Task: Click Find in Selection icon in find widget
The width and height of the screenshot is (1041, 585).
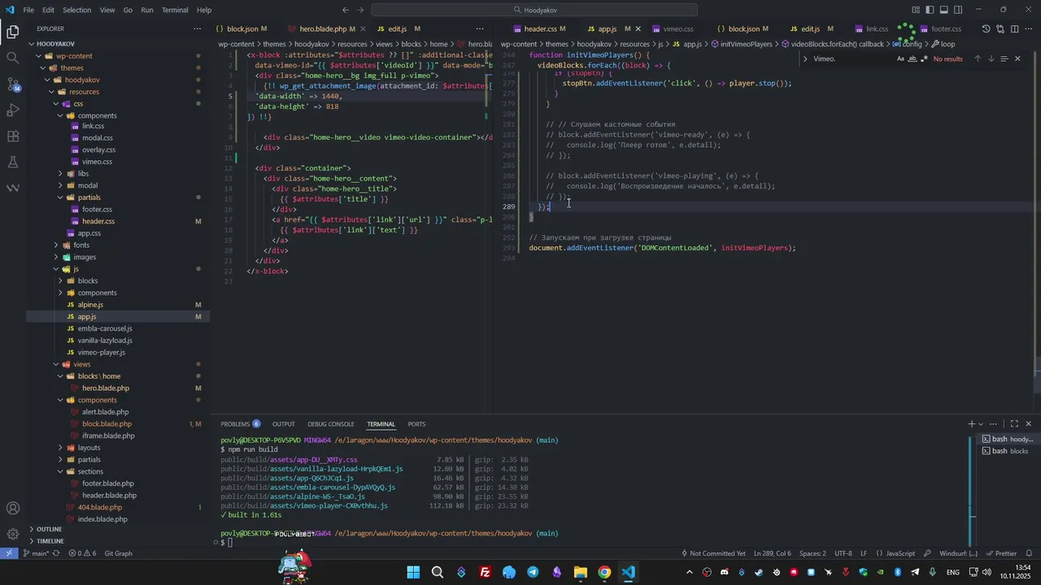Action: pyautogui.click(x=1004, y=58)
